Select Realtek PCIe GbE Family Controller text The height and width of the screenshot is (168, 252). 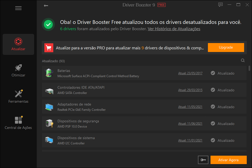[81, 110]
